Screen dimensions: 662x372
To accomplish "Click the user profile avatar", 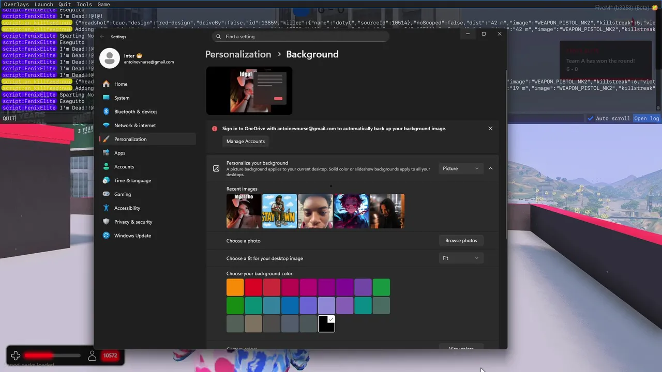I will click(x=110, y=58).
